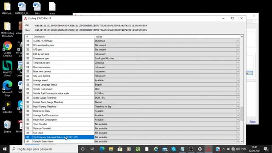
Task: Open the Mail app with 99+ badge
Action: tap(165, 149)
